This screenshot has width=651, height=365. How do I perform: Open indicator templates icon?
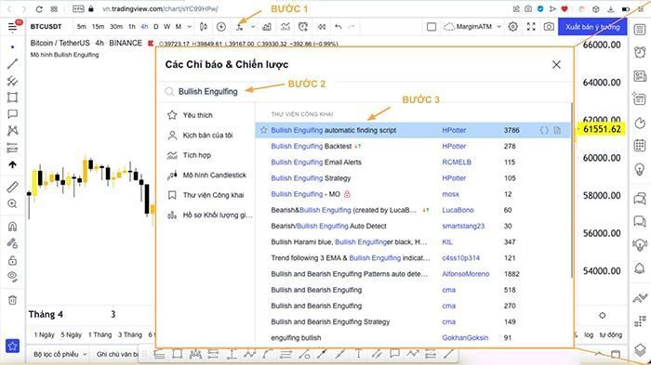285,27
